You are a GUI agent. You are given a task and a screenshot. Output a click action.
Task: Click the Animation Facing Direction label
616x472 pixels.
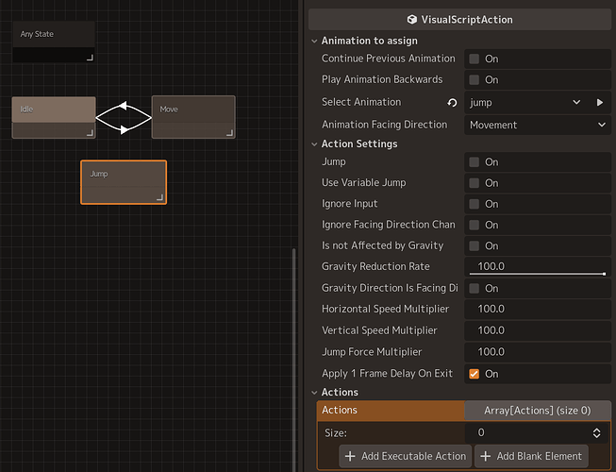pos(384,125)
